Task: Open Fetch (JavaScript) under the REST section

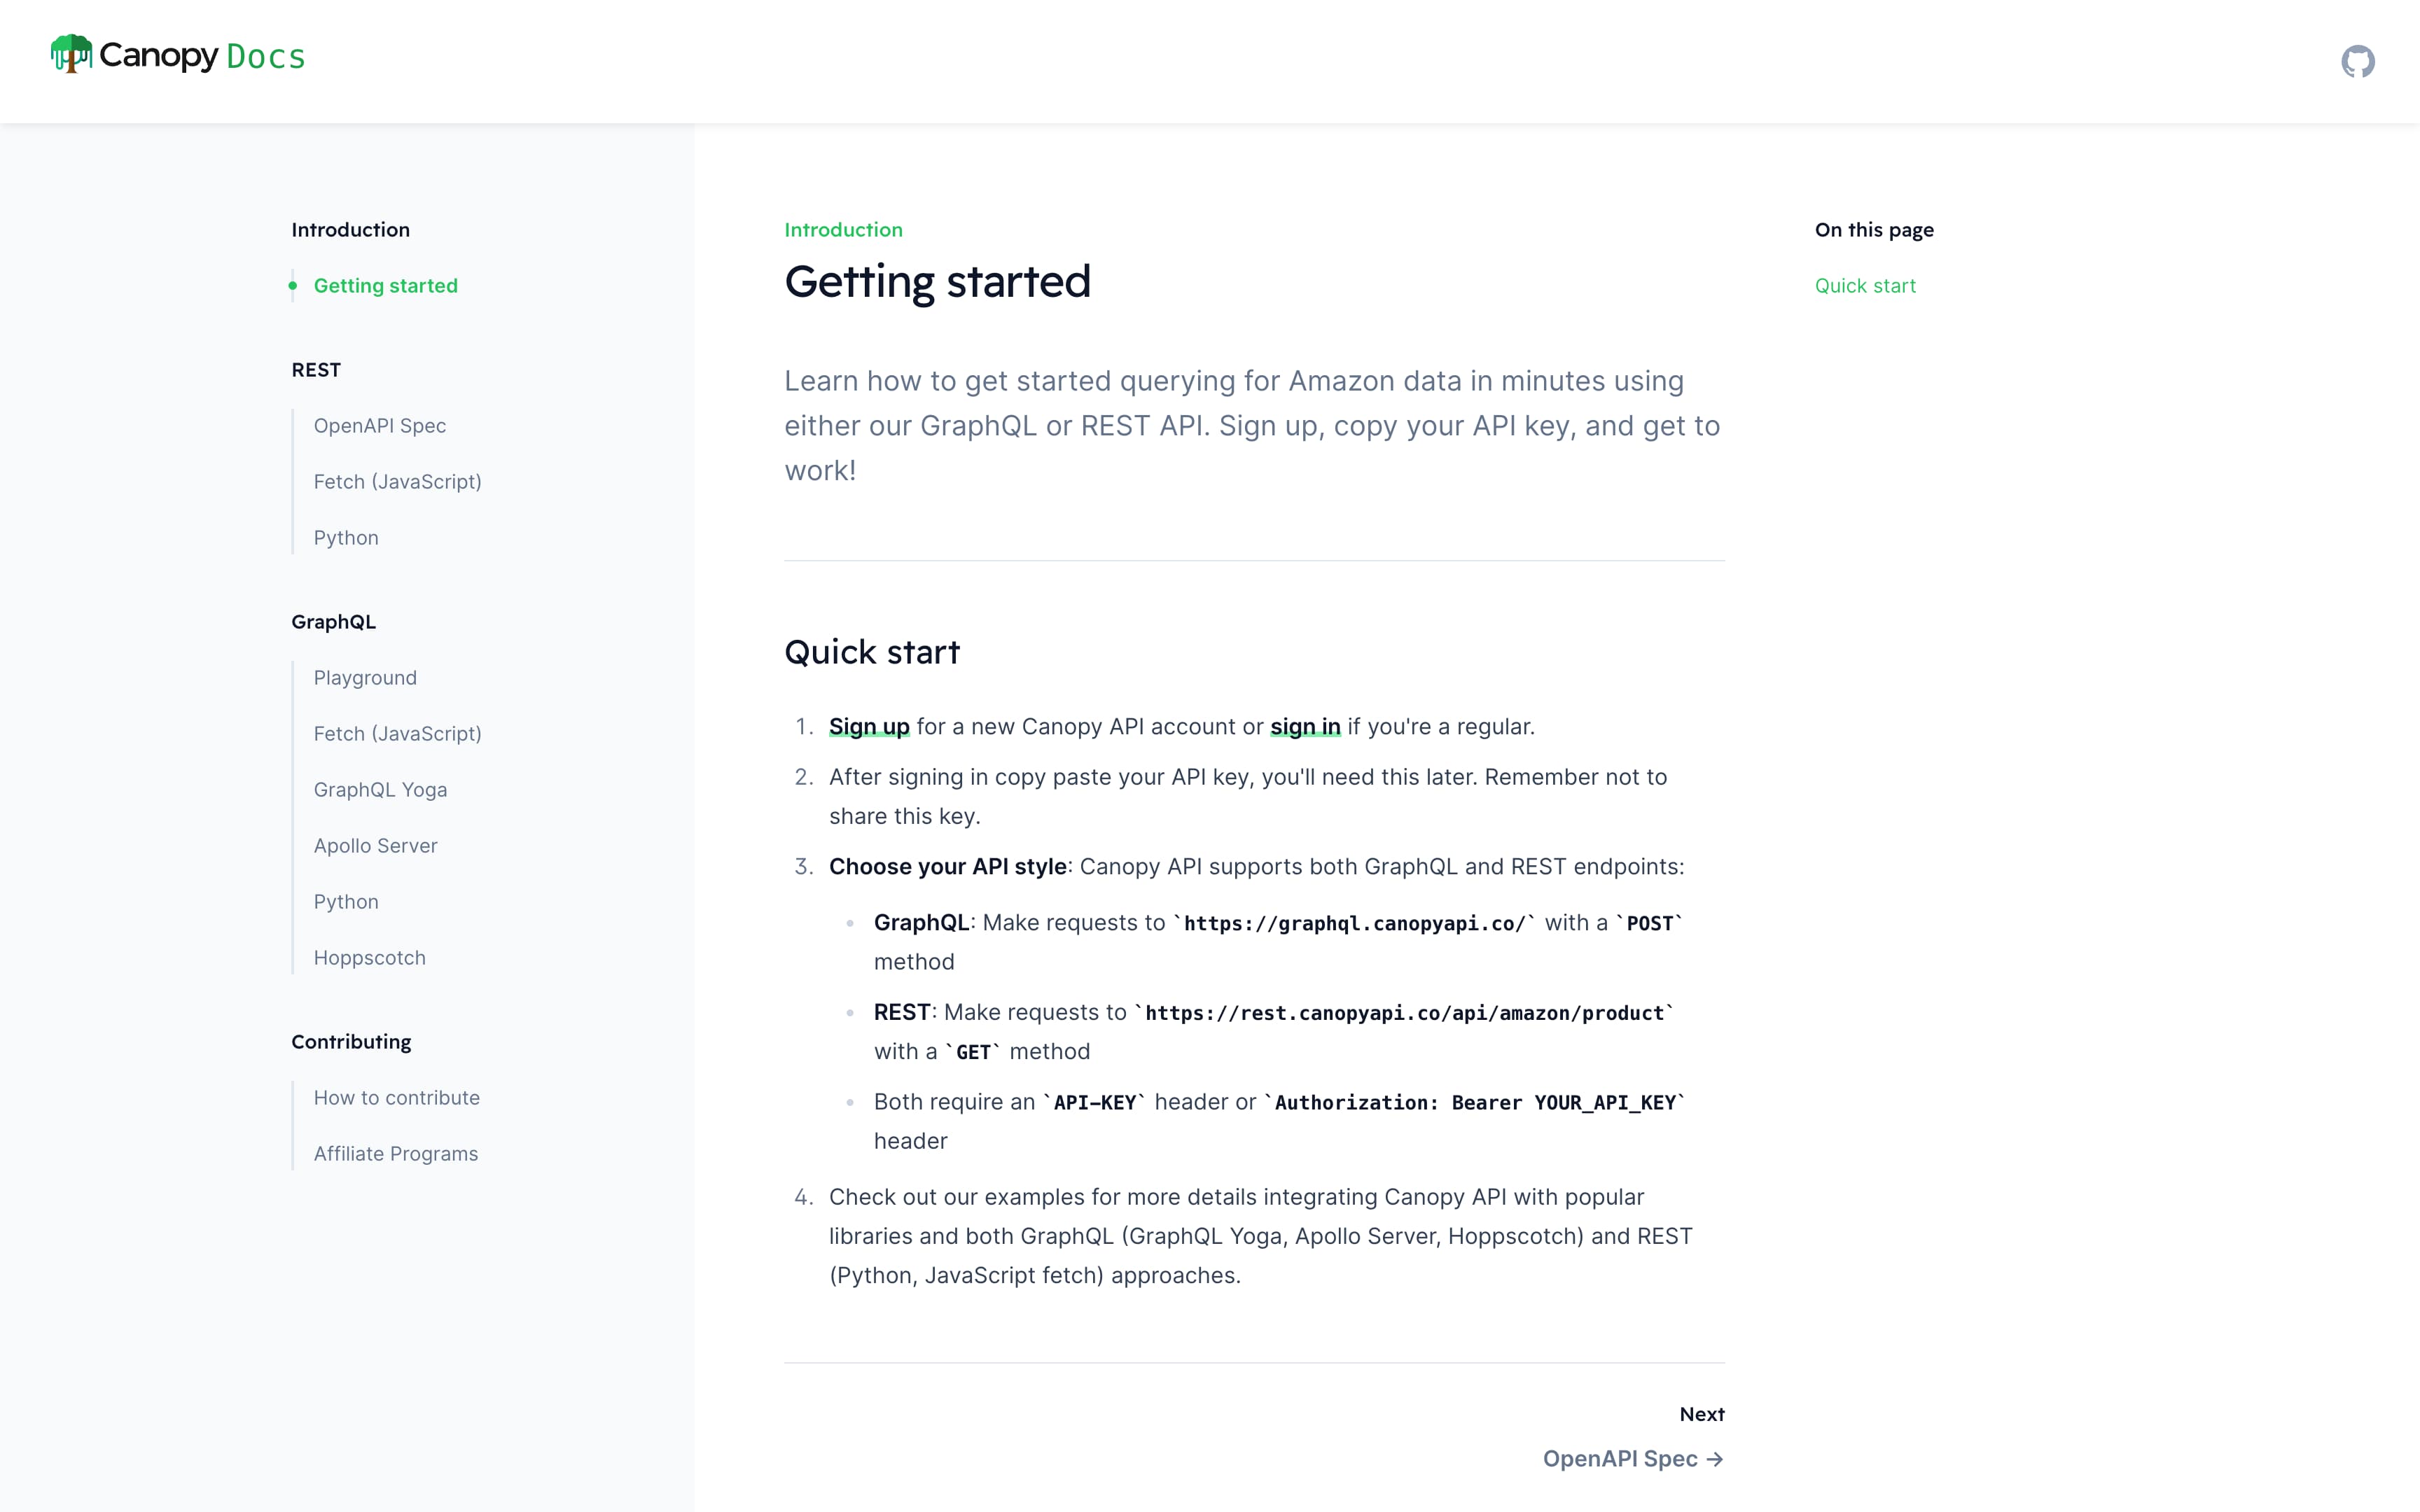Action: (397, 482)
